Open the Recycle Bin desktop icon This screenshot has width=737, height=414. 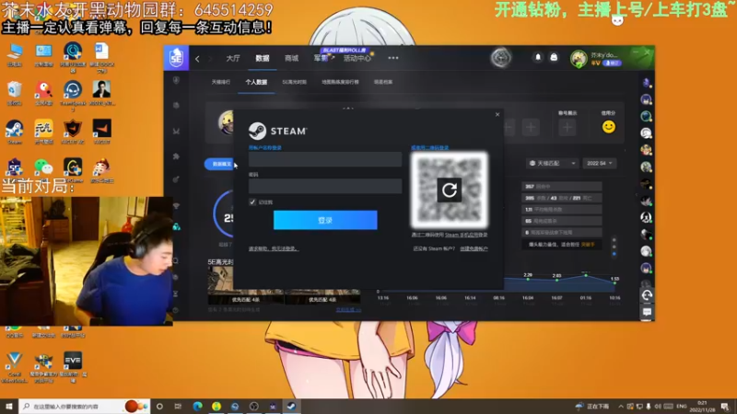(15, 93)
